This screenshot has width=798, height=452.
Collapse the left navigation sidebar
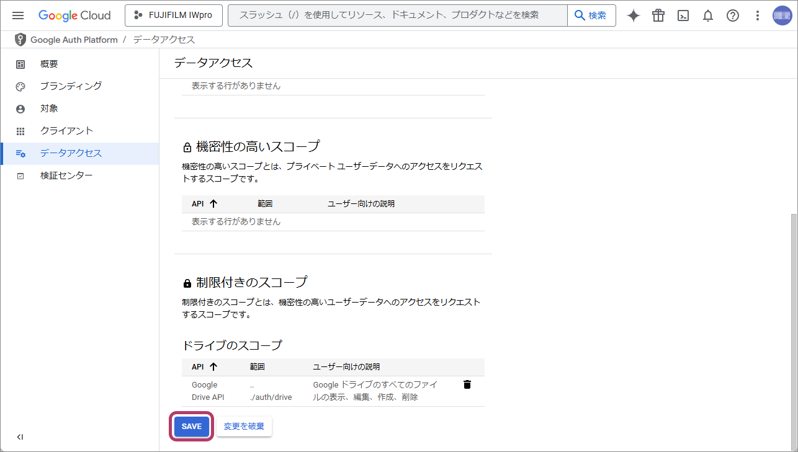[20, 437]
